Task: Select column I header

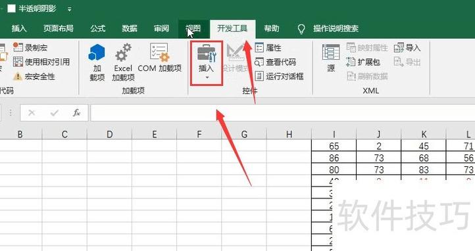Action: [x=334, y=134]
